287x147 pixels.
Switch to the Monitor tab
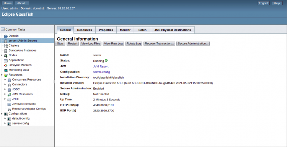coord(125,30)
